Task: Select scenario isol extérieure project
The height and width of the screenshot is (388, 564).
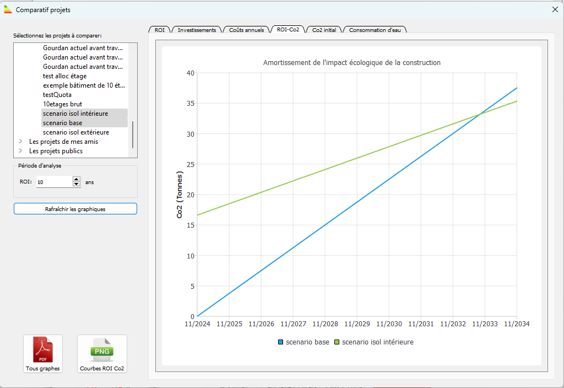Action: pyautogui.click(x=76, y=132)
